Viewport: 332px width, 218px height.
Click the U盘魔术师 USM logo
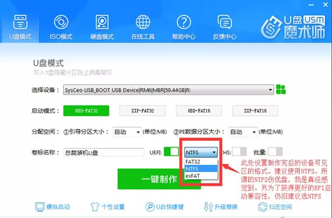tap(293, 27)
